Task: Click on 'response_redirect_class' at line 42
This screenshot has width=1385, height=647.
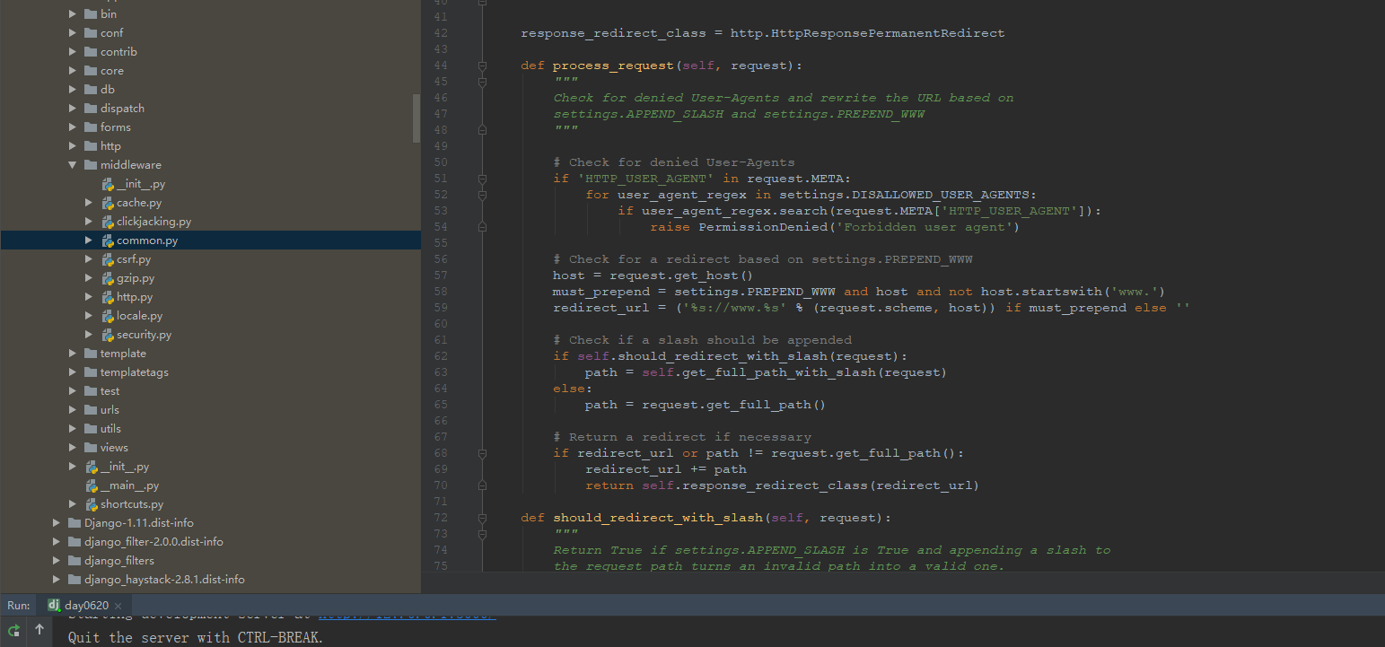Action: coord(613,33)
